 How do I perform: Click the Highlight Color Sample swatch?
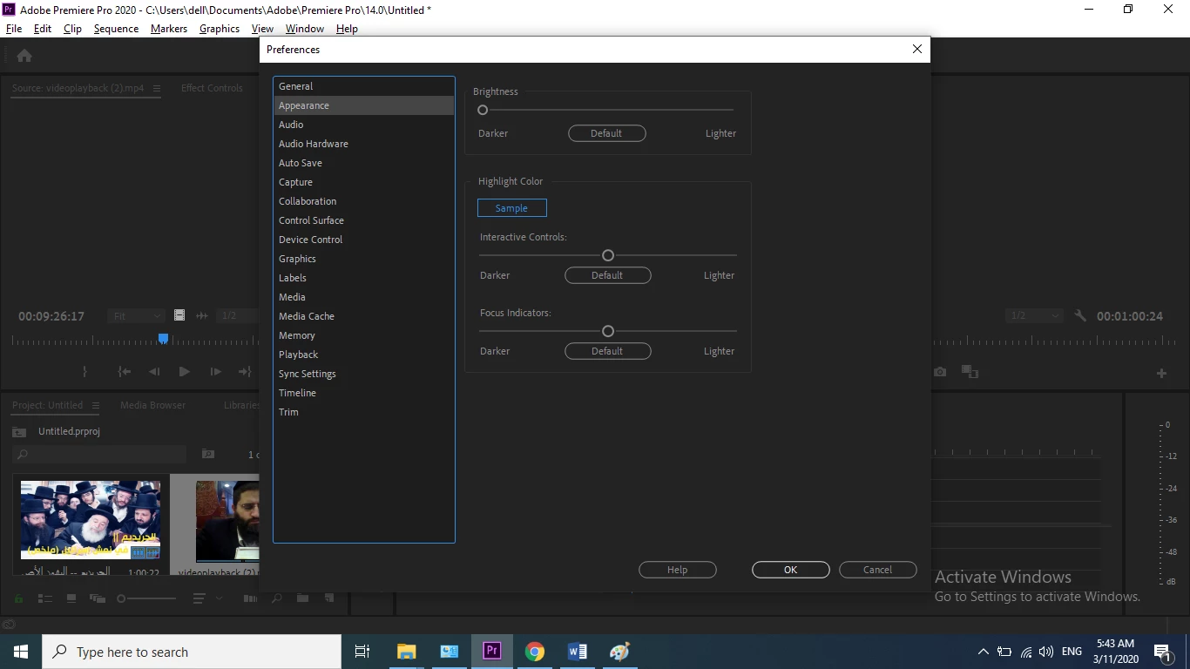click(512, 208)
